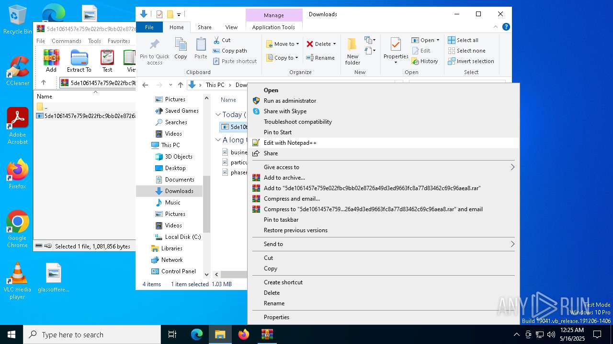
Task: Click Select all in ribbon
Action: click(x=463, y=40)
